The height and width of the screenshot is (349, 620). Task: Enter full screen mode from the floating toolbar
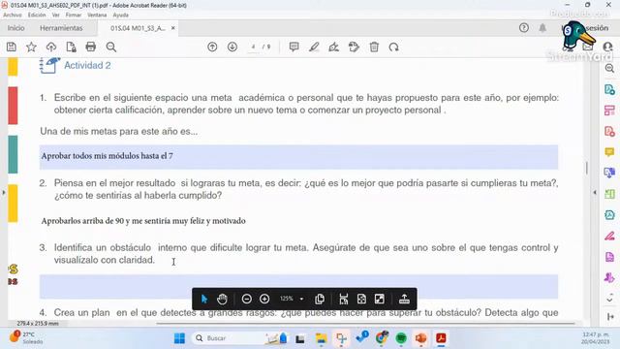point(379,299)
